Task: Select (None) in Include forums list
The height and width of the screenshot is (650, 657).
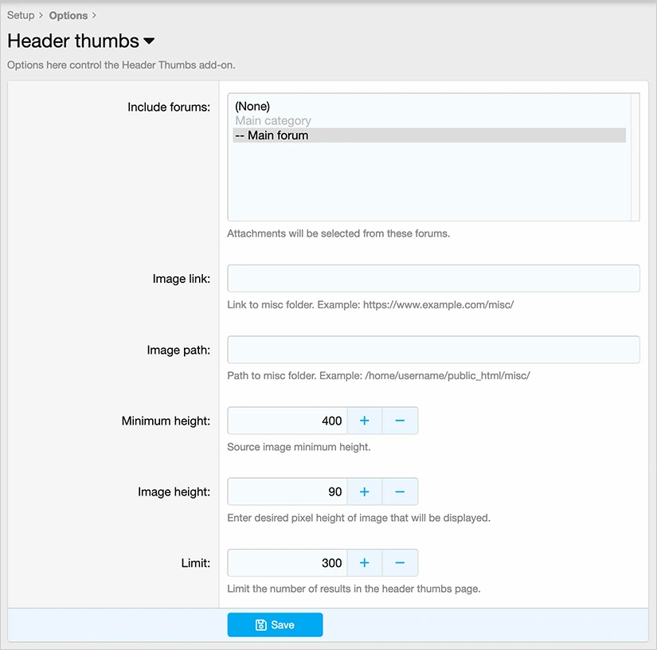Action: click(252, 106)
